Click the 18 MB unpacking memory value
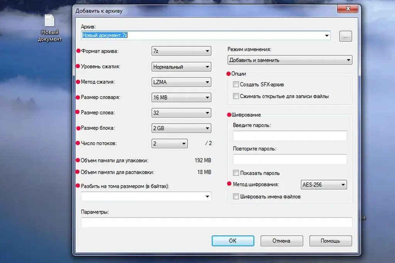The image size is (395, 263). tap(204, 172)
